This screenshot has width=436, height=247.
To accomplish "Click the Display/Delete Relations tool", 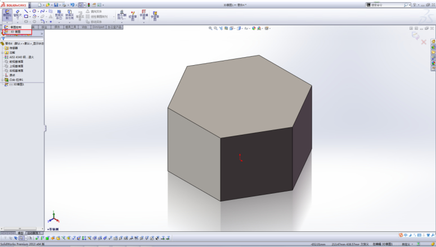I will click(x=122, y=15).
